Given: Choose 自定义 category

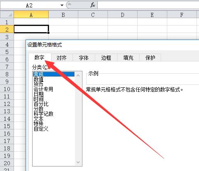Looking at the screenshot, I should click(x=41, y=129).
